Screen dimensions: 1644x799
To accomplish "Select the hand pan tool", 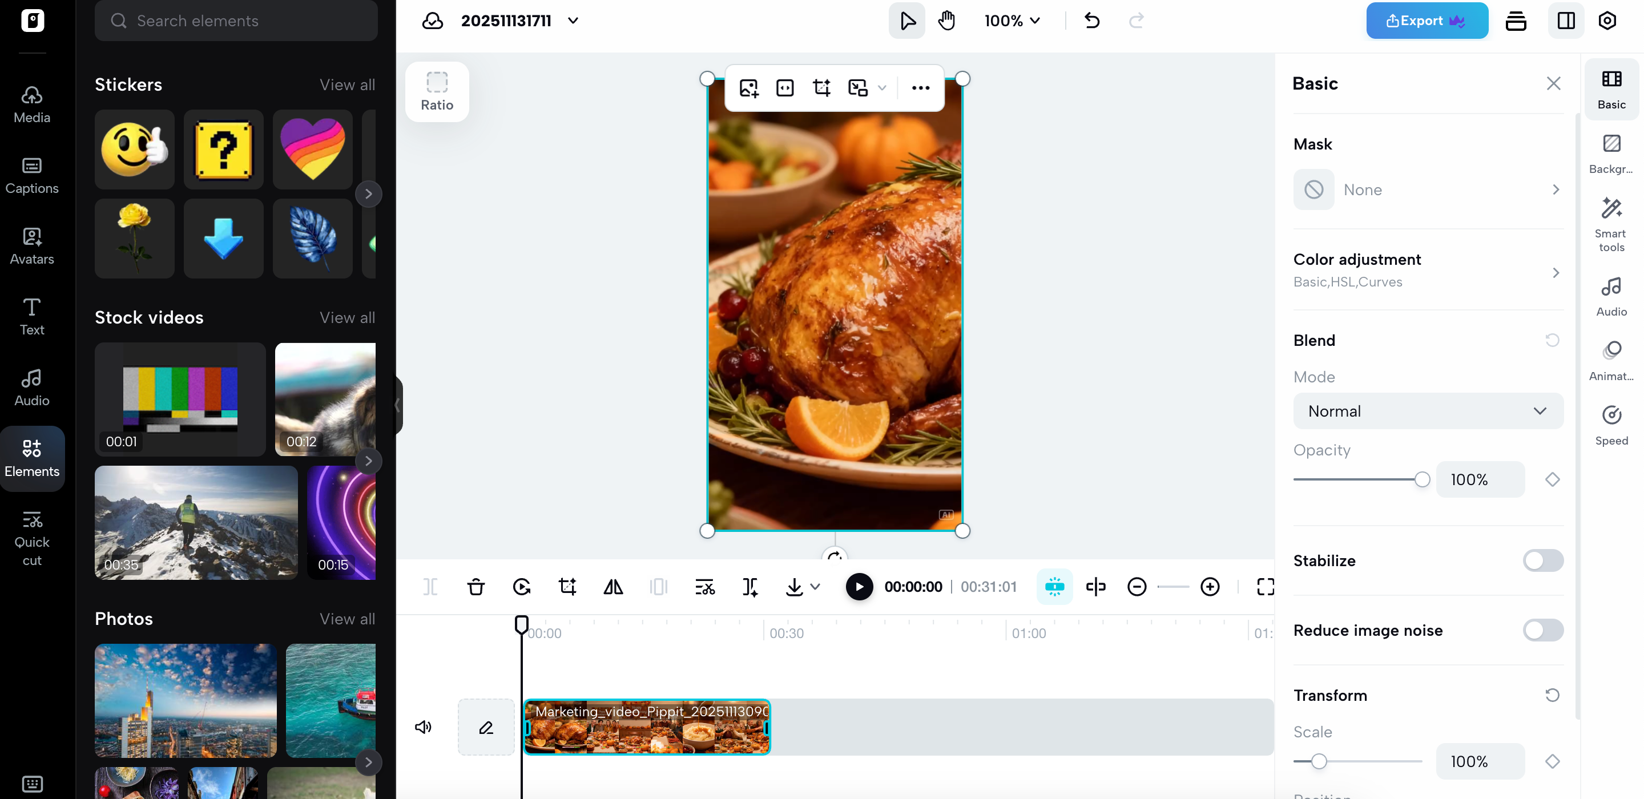I will click(946, 21).
